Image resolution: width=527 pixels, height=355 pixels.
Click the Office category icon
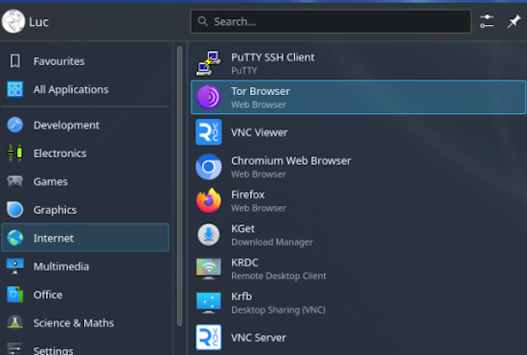tap(15, 295)
